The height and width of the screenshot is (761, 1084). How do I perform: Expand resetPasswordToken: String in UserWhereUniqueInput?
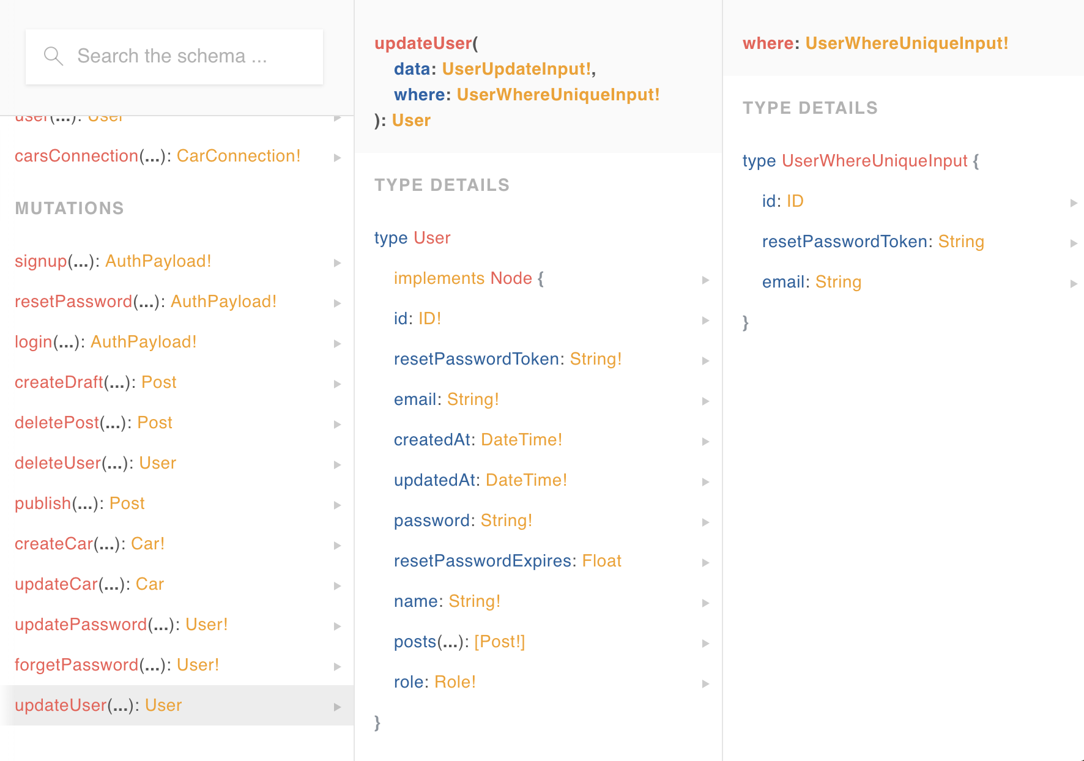1074,243
